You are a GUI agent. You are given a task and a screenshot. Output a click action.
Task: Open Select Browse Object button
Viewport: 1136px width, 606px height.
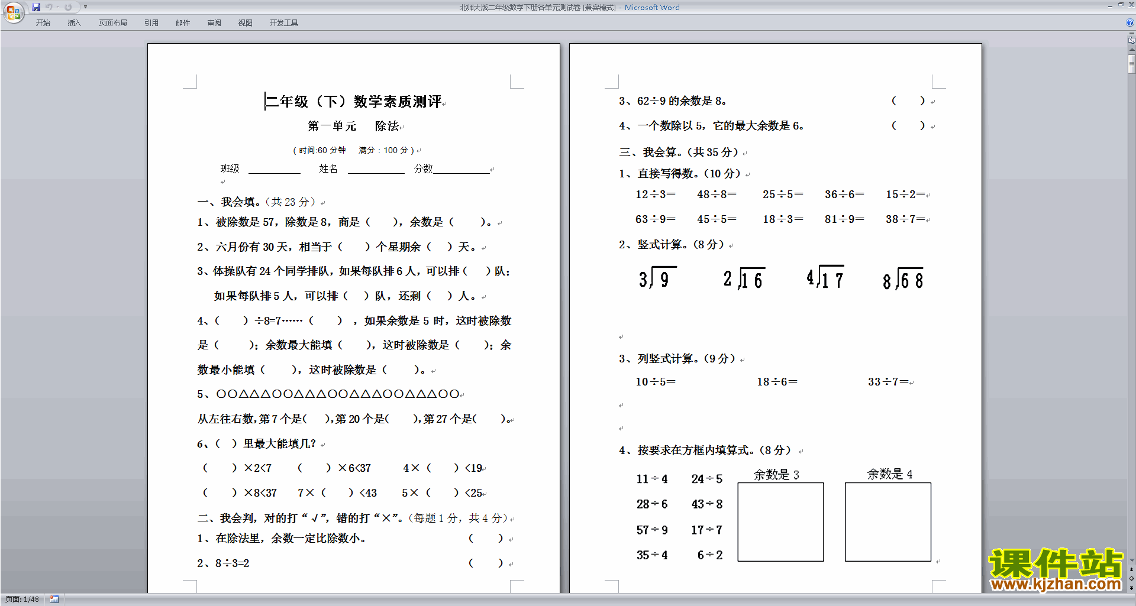coord(1131,579)
